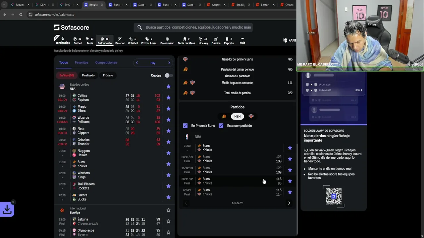Go to the Hockey sport section

203,41
